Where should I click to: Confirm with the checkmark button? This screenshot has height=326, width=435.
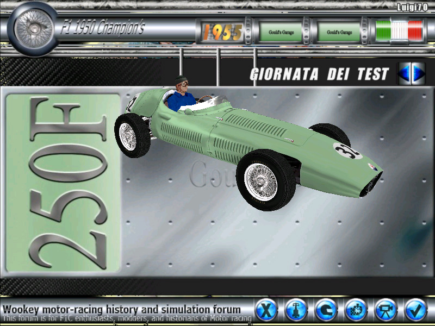415,310
